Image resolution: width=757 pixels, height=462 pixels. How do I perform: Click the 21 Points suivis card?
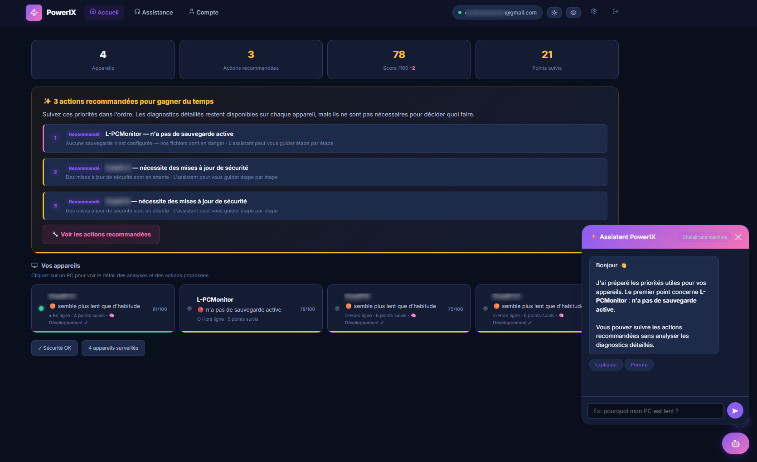(x=547, y=59)
